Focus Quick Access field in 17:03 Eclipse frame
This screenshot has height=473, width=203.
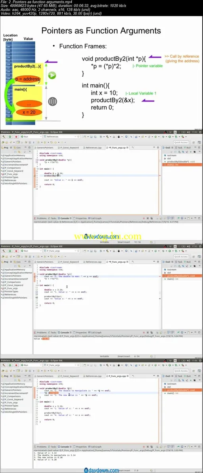coord(181,142)
